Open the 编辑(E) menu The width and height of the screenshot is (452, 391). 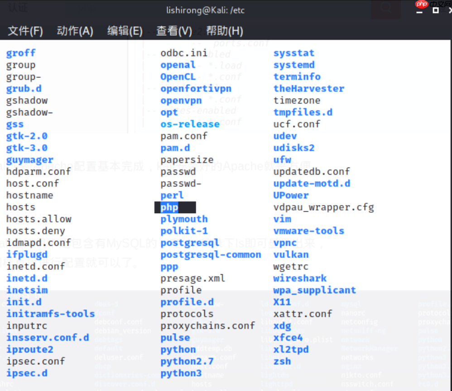pos(125,31)
